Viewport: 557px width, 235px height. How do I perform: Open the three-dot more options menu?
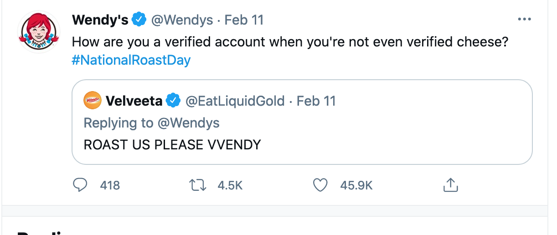pos(525,20)
